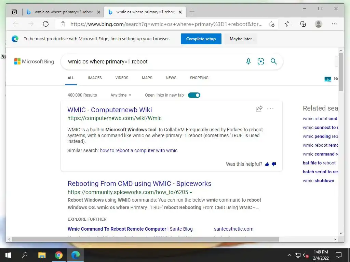Open the profile avatar icon
The image size is (350, 262).
(319, 24)
